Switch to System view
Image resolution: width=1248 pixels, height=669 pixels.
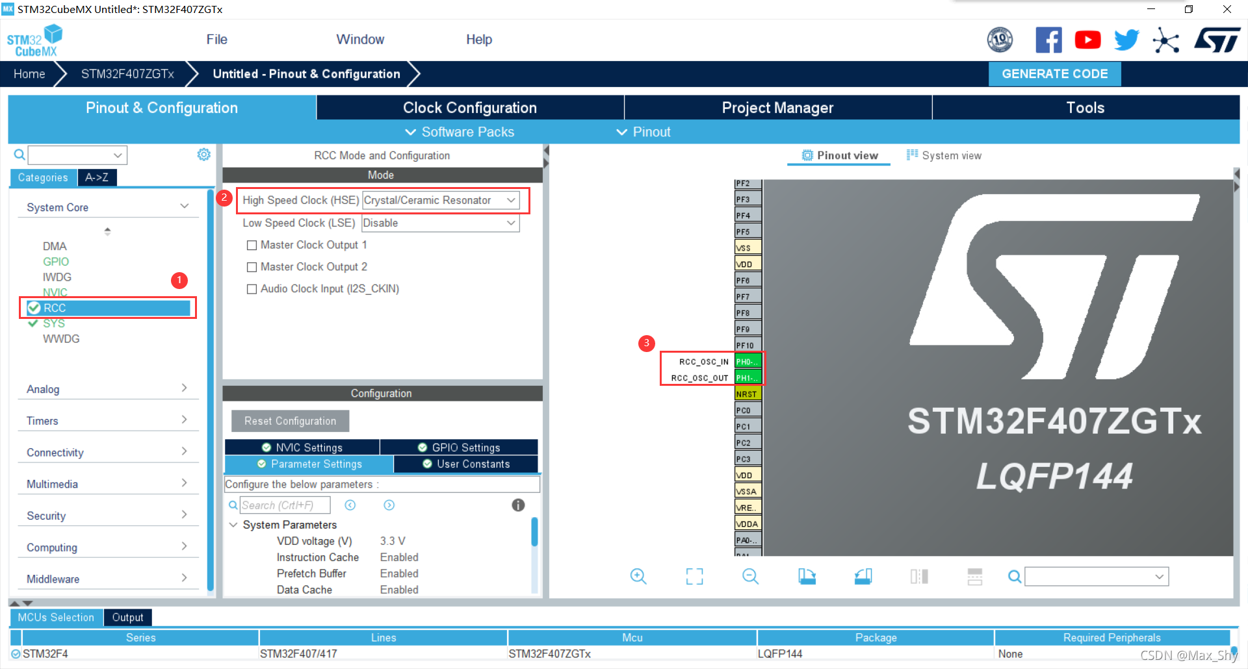944,155
